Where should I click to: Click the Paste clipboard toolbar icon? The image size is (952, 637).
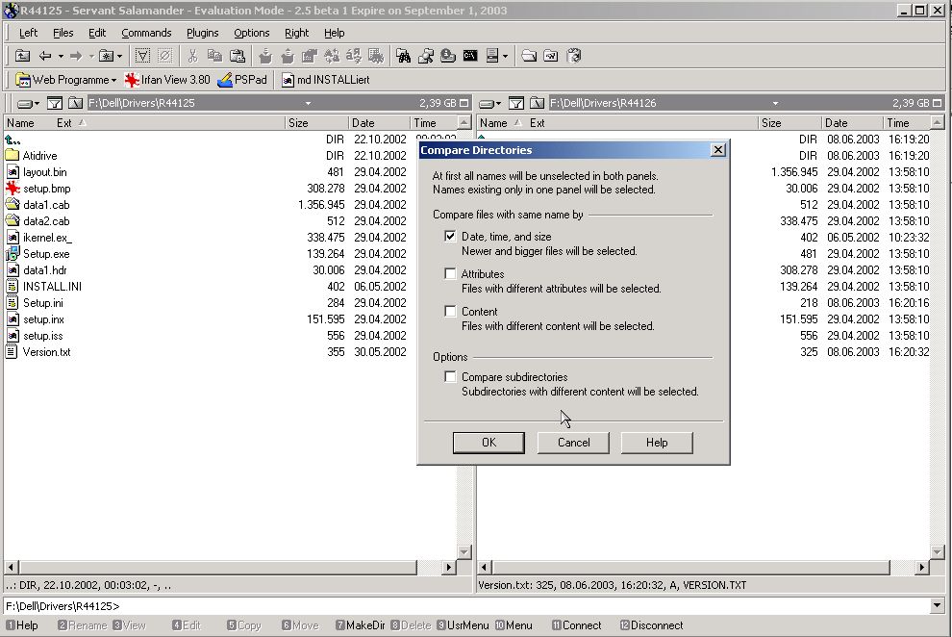(238, 56)
